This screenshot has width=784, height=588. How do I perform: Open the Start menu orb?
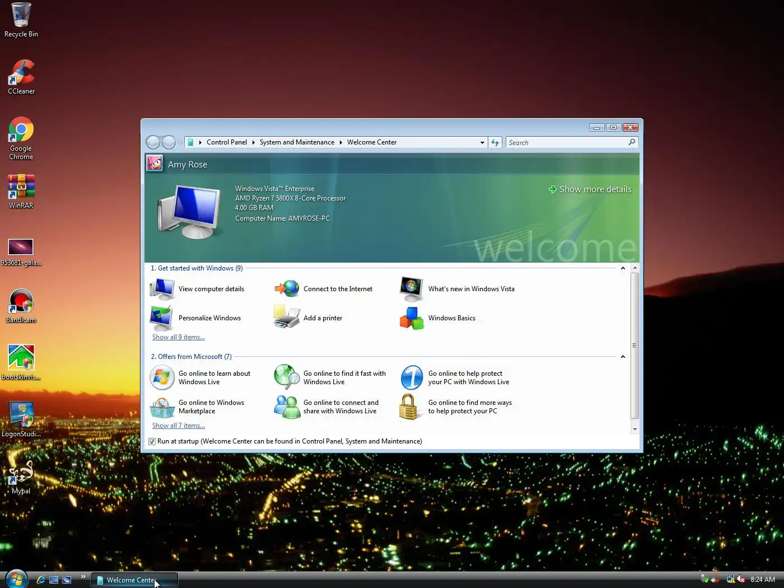(16, 579)
